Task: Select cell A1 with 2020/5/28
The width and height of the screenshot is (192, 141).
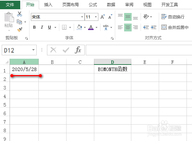Action: [x=24, y=69]
